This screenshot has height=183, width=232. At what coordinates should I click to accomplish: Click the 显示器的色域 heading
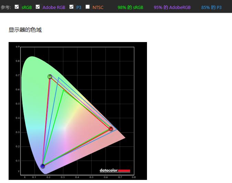25,30
